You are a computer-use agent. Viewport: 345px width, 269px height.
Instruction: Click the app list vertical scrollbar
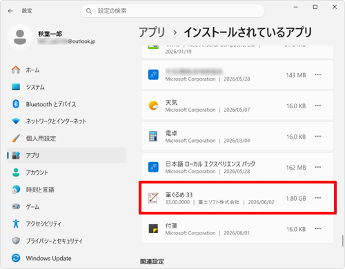(343, 241)
